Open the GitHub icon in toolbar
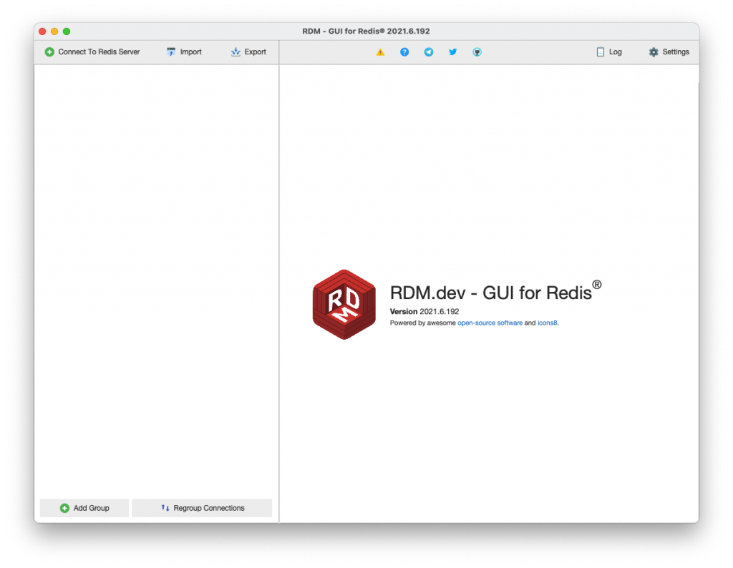The width and height of the screenshot is (733, 568). click(477, 52)
